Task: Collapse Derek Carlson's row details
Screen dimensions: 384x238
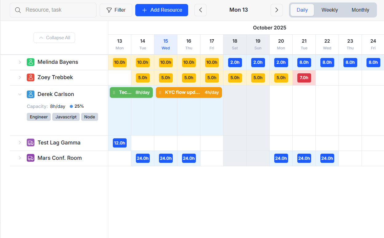Action: 20,94
